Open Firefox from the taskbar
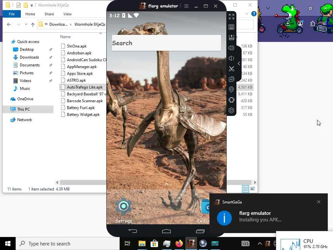The height and width of the screenshot is (250, 333). pyautogui.click(x=179, y=243)
